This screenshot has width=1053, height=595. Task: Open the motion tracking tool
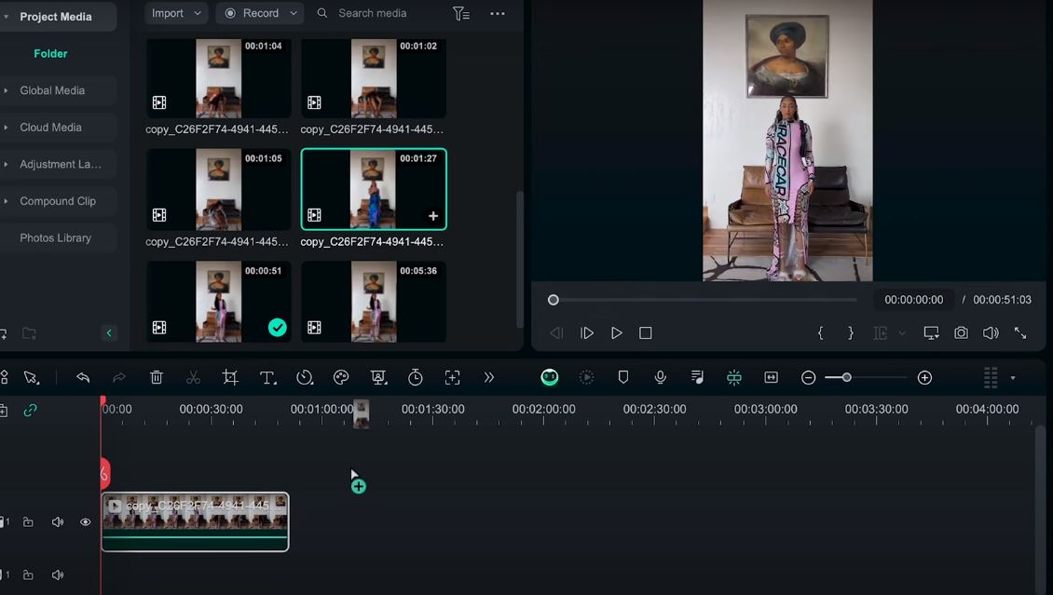pos(453,378)
